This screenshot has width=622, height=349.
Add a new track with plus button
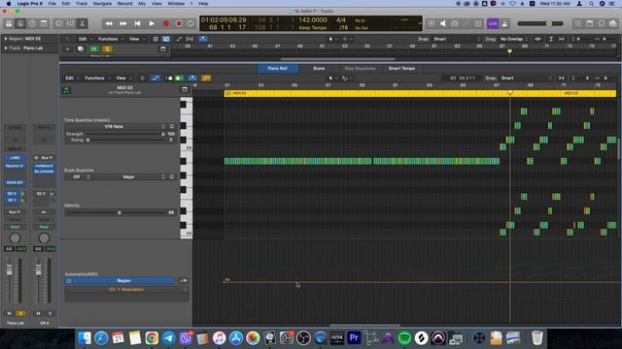point(67,49)
